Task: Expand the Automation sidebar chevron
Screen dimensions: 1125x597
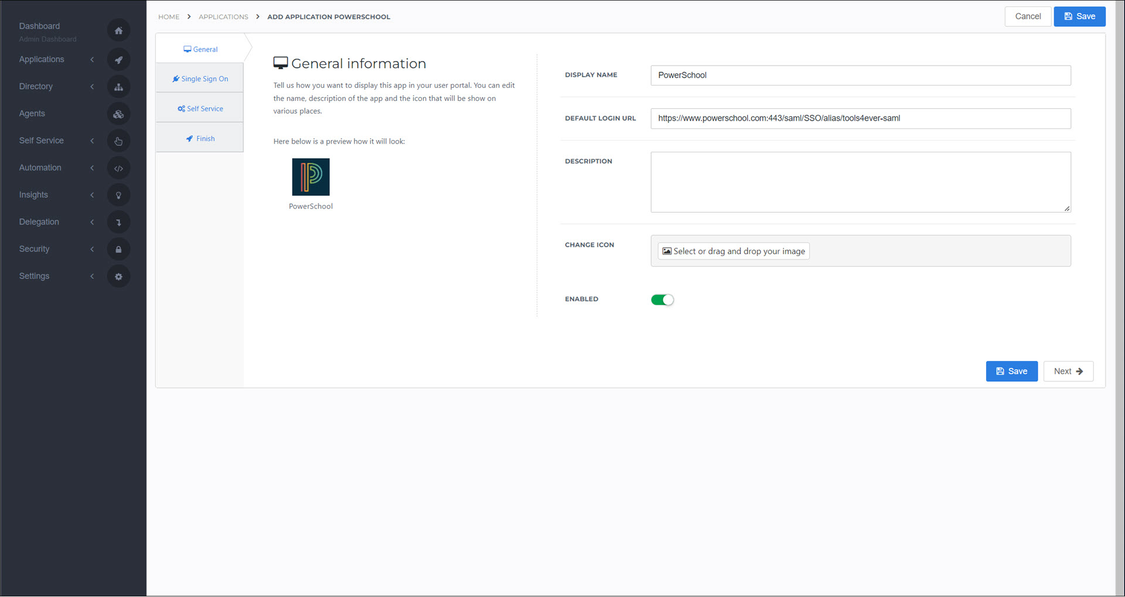Action: (x=92, y=168)
